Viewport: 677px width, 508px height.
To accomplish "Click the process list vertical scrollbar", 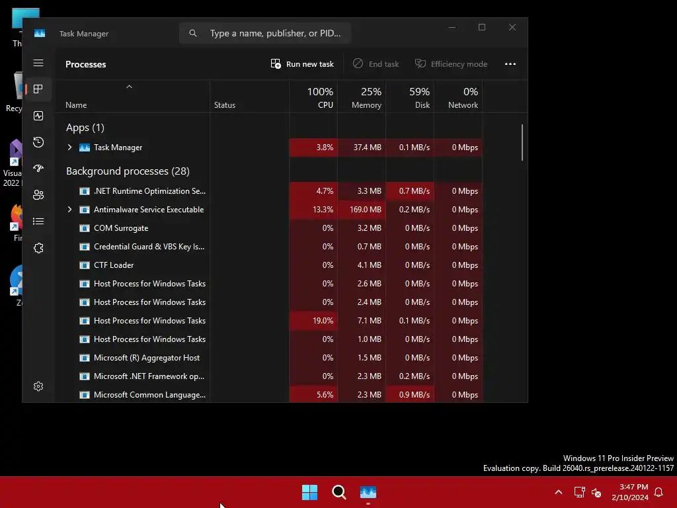I will click(x=522, y=143).
